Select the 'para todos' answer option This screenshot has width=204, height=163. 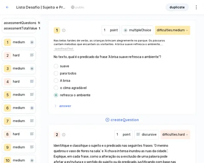click(56, 73)
